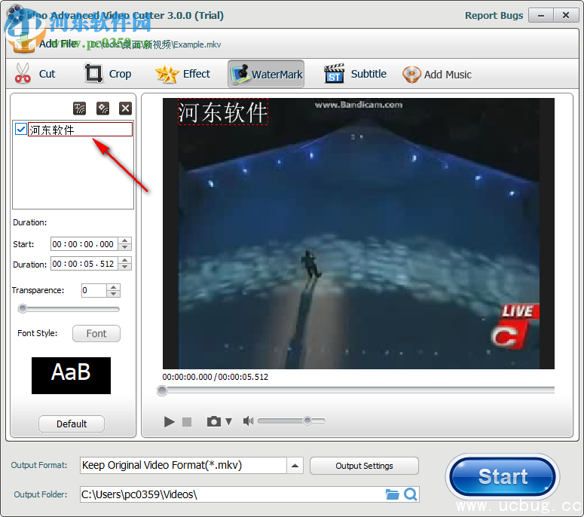Increase the Duration with up arrow

tap(125, 260)
